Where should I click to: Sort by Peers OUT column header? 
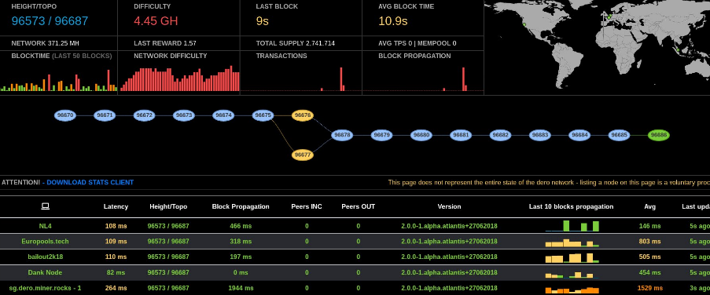click(x=359, y=206)
